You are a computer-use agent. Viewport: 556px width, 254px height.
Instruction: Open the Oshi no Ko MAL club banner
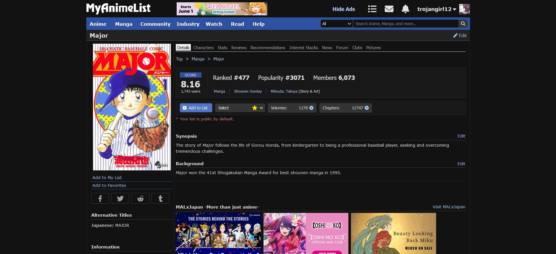tap(306, 233)
